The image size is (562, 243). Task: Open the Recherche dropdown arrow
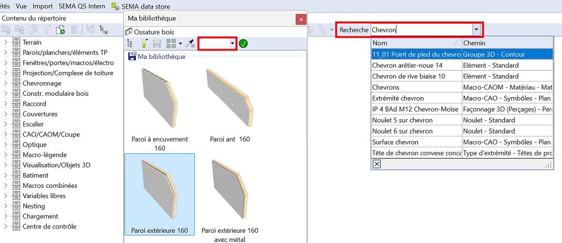click(x=477, y=30)
